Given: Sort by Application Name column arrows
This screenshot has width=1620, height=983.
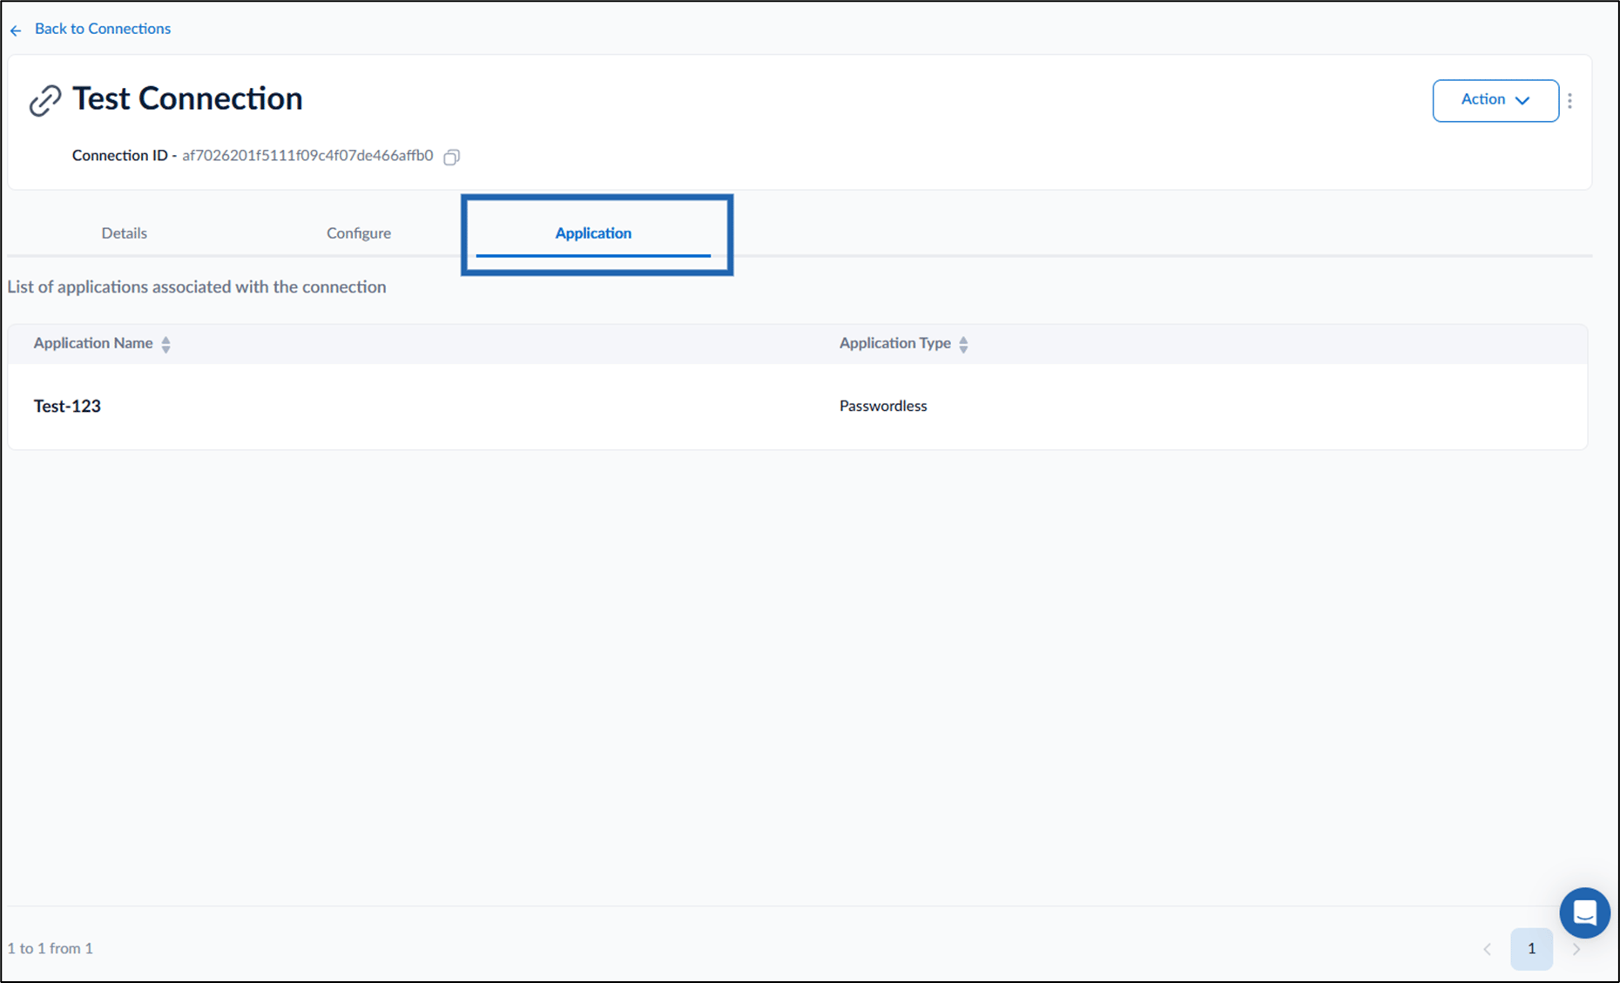Looking at the screenshot, I should (165, 344).
